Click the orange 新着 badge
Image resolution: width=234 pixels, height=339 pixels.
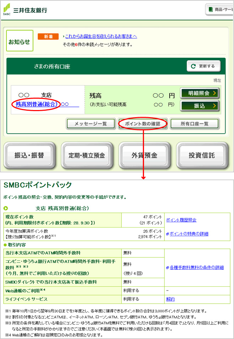coord(48,37)
